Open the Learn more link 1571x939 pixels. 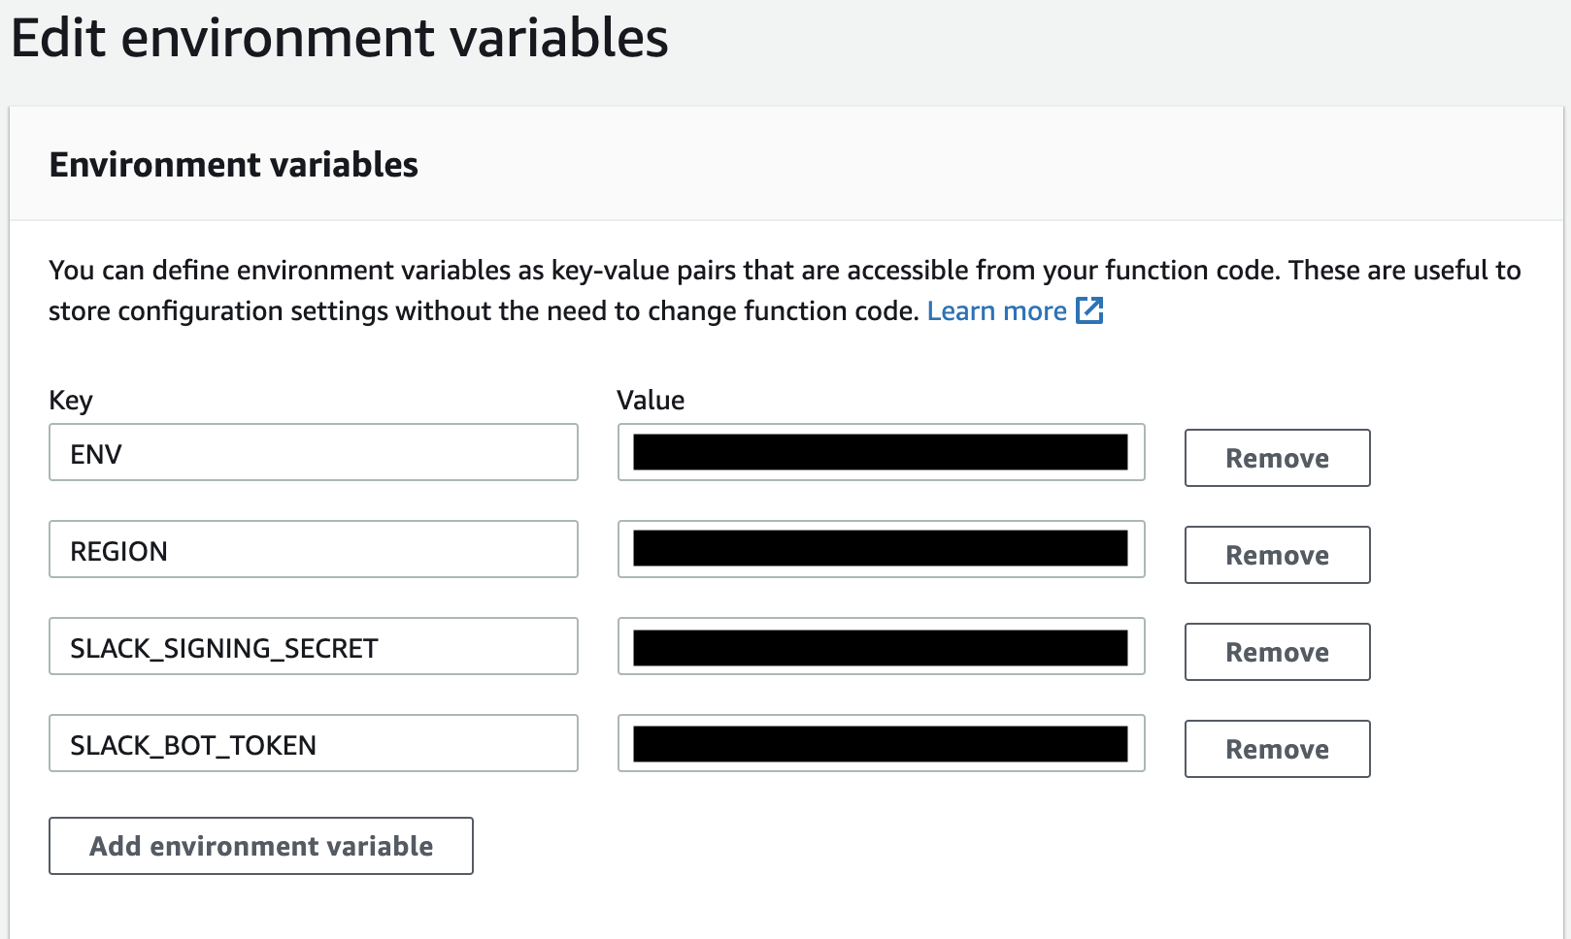pyautogui.click(x=996, y=311)
